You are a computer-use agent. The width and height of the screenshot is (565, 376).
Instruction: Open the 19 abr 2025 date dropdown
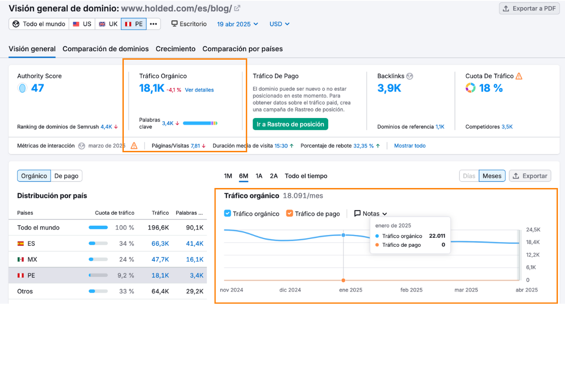point(238,24)
